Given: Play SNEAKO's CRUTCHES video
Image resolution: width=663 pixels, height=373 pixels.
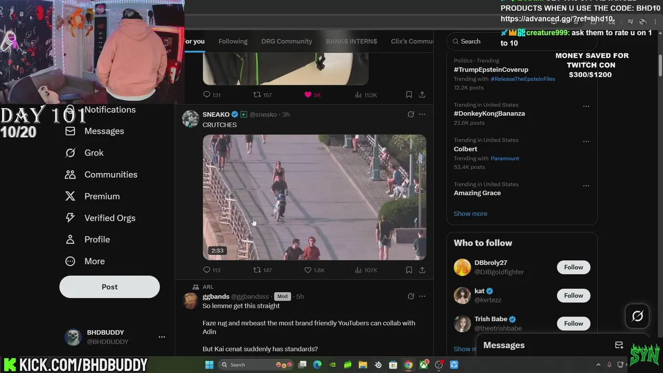Looking at the screenshot, I should pyautogui.click(x=314, y=197).
